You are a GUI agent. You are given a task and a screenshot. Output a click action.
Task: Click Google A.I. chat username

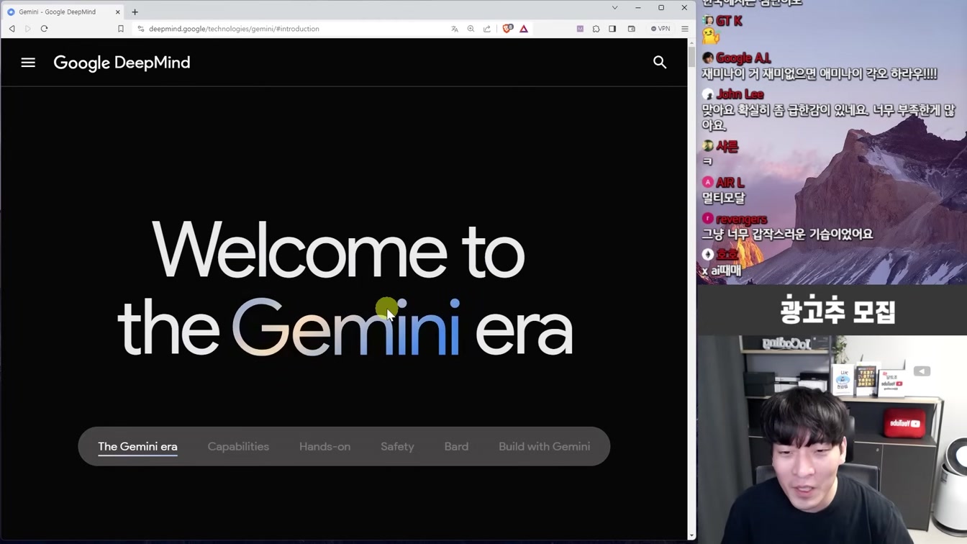[743, 58]
